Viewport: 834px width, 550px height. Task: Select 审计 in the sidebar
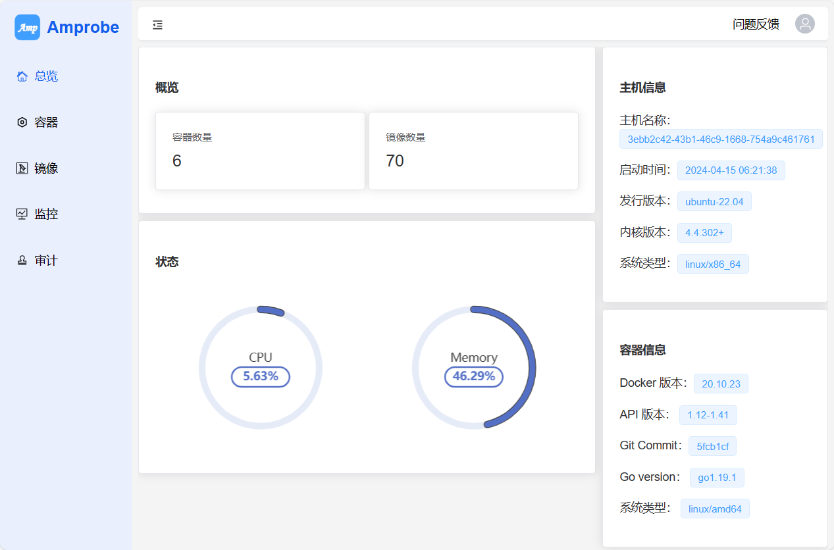46,261
